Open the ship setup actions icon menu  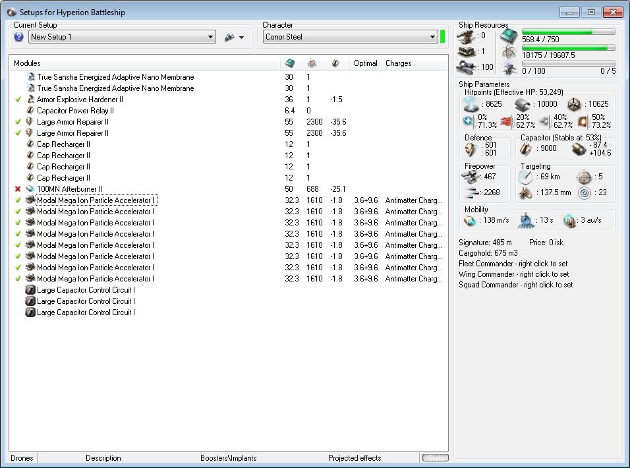coord(234,38)
